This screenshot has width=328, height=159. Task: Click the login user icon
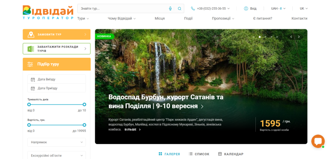click(x=246, y=9)
